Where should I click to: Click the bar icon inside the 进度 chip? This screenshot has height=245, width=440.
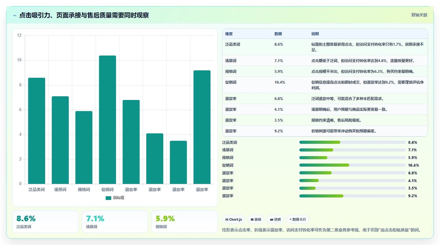272,220
